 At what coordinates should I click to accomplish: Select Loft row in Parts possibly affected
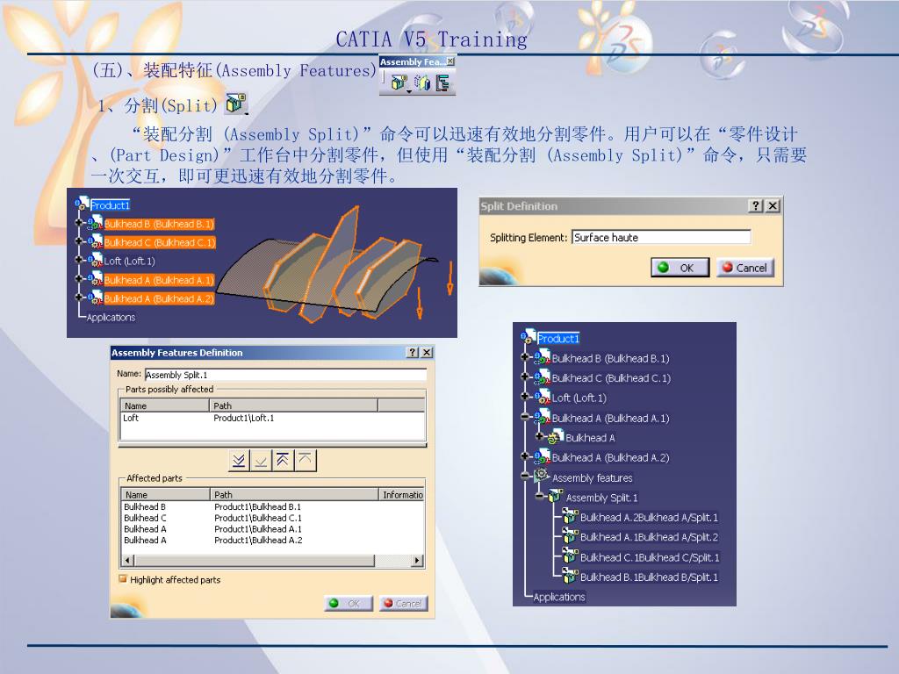[272, 418]
